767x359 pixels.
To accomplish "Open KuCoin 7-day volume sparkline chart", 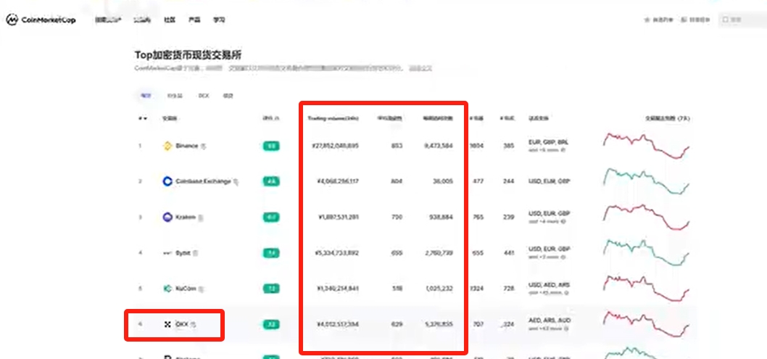I will coord(646,289).
